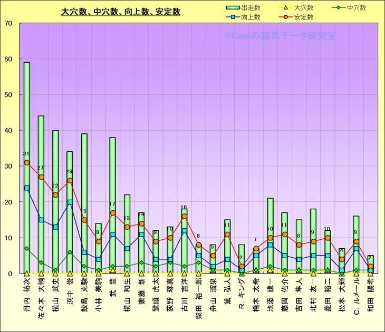The height and width of the screenshot is (332, 385).
Task: Click the 中穴数 green diamond legend marker
Action: coord(340,8)
